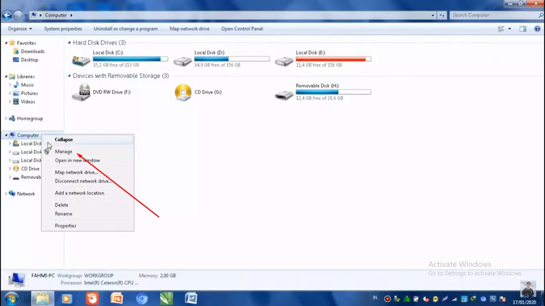The width and height of the screenshot is (545, 306).
Task: Choose Collapse from the context menu
Action: tap(88, 140)
